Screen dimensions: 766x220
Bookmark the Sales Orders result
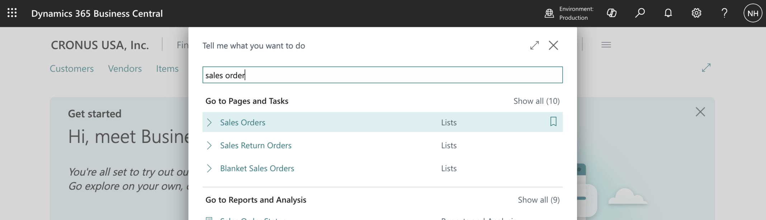pyautogui.click(x=553, y=122)
